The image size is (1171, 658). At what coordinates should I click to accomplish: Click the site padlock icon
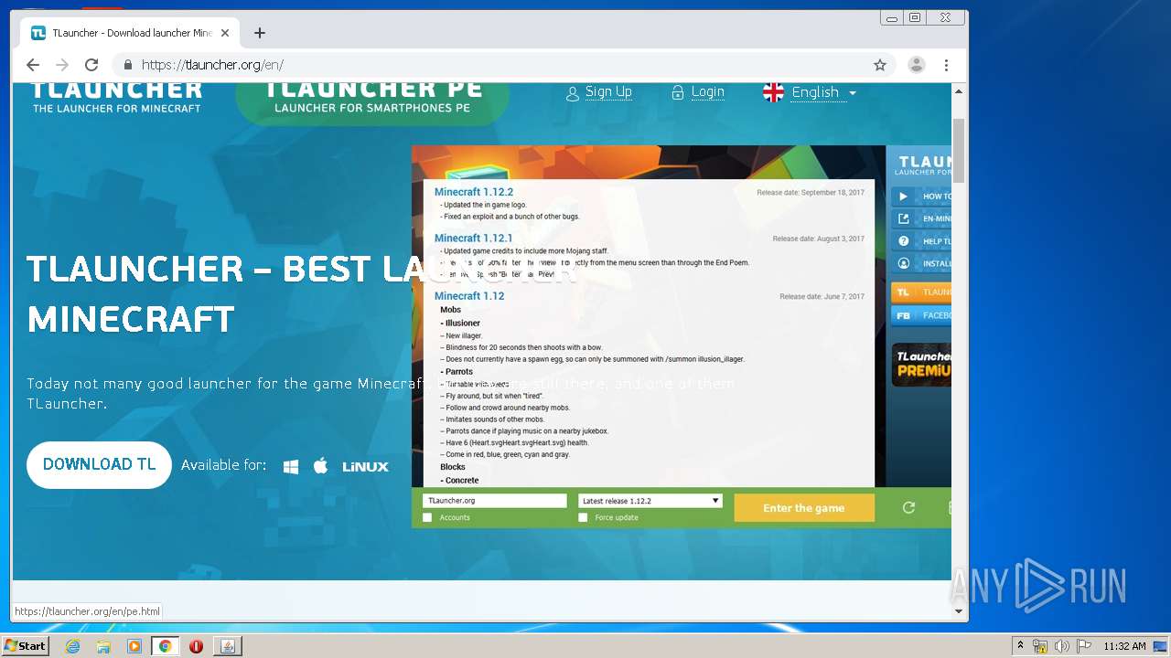127,65
